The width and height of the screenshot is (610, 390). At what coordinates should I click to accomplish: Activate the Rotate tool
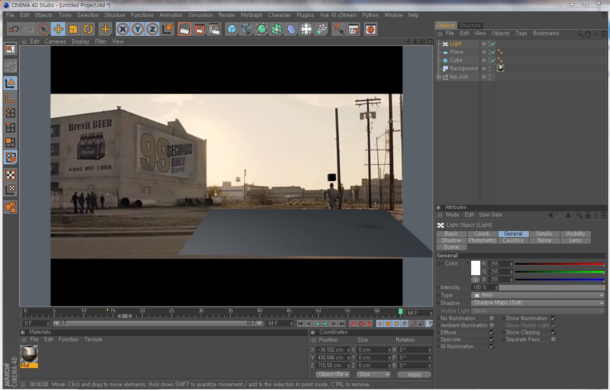[x=88, y=29]
